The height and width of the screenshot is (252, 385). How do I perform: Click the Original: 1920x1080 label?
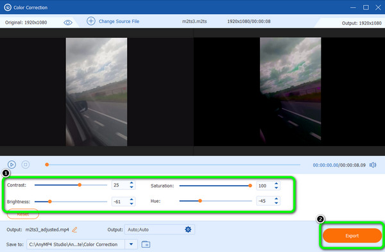coord(26,22)
